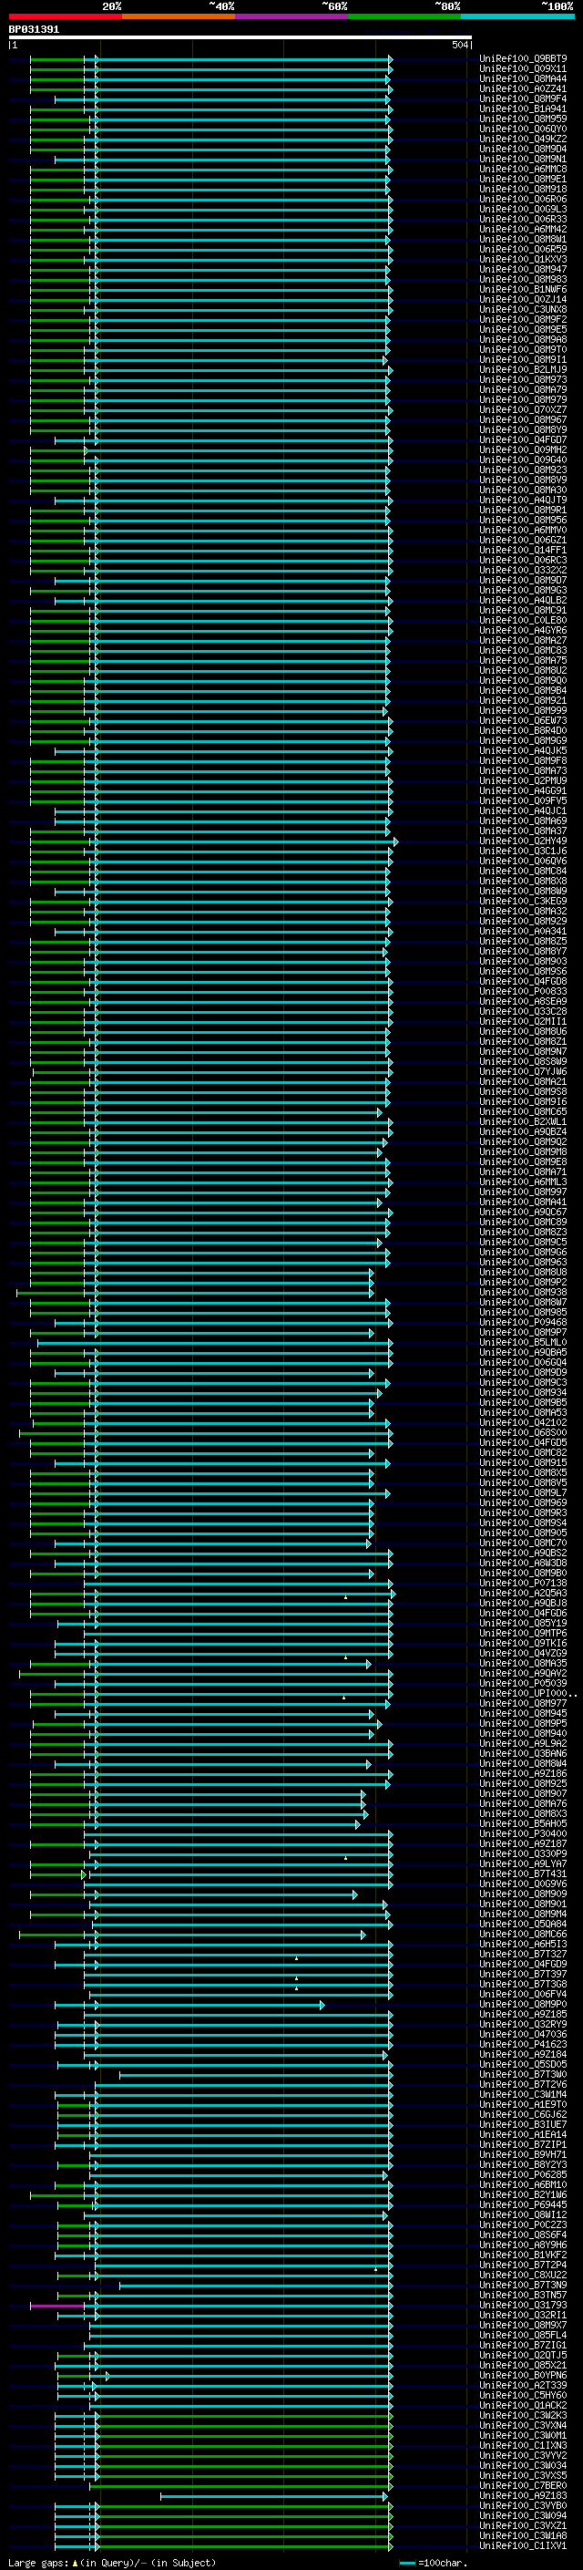The height and width of the screenshot is (2570, 583).
Task: Click the UniRef100_B2LMJ9 label
Action: [522, 370]
